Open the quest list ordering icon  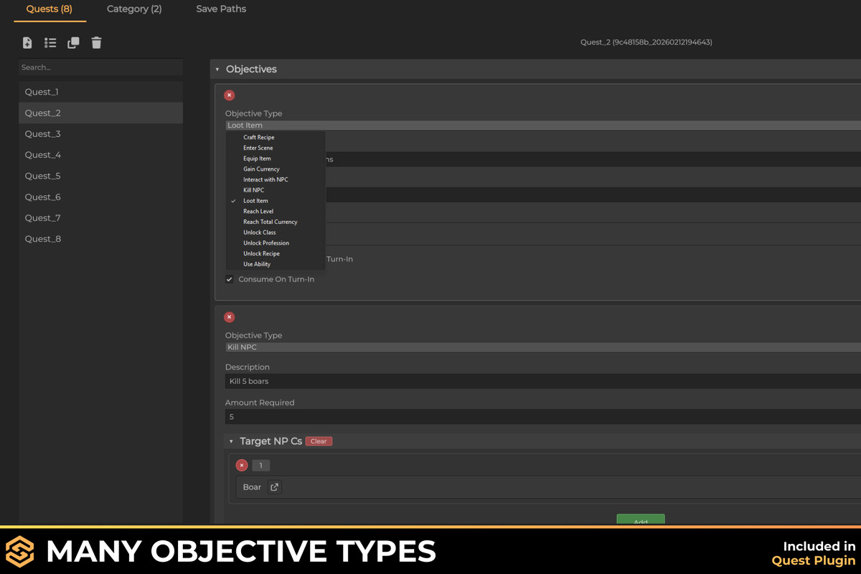point(50,43)
